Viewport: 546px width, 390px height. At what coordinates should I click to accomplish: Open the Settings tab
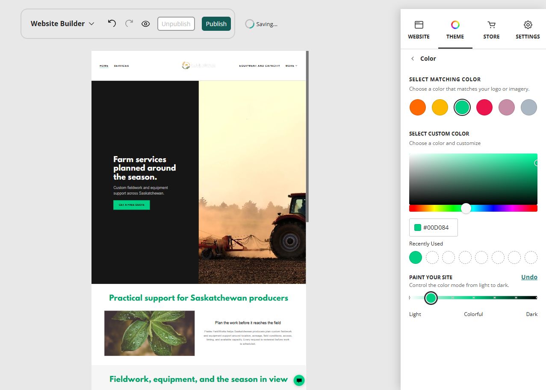528,30
